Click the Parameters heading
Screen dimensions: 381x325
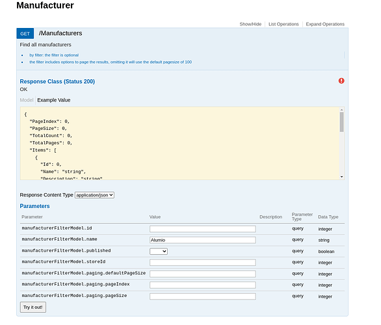click(34, 206)
